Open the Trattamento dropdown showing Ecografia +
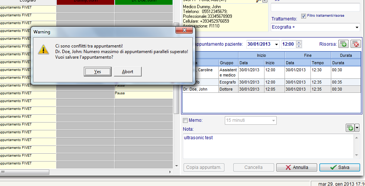This screenshot has height=186, width=365. [357, 27]
